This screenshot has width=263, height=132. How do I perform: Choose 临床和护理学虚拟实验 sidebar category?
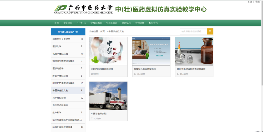tap(63, 83)
